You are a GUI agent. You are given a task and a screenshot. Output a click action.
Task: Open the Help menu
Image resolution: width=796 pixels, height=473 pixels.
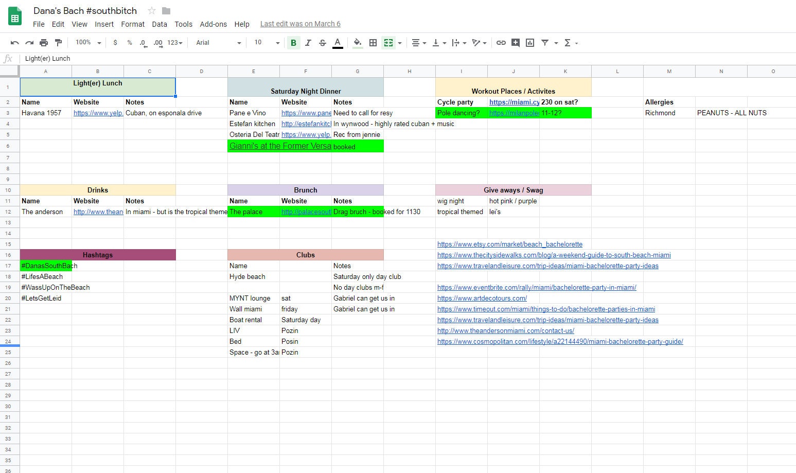(242, 24)
